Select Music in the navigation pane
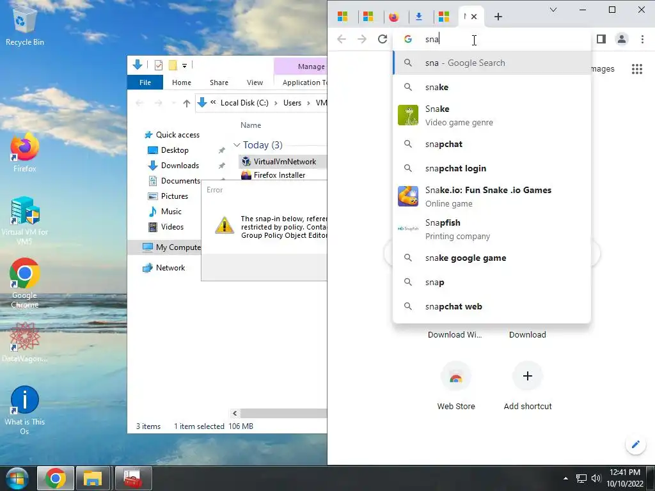 coord(166,212)
